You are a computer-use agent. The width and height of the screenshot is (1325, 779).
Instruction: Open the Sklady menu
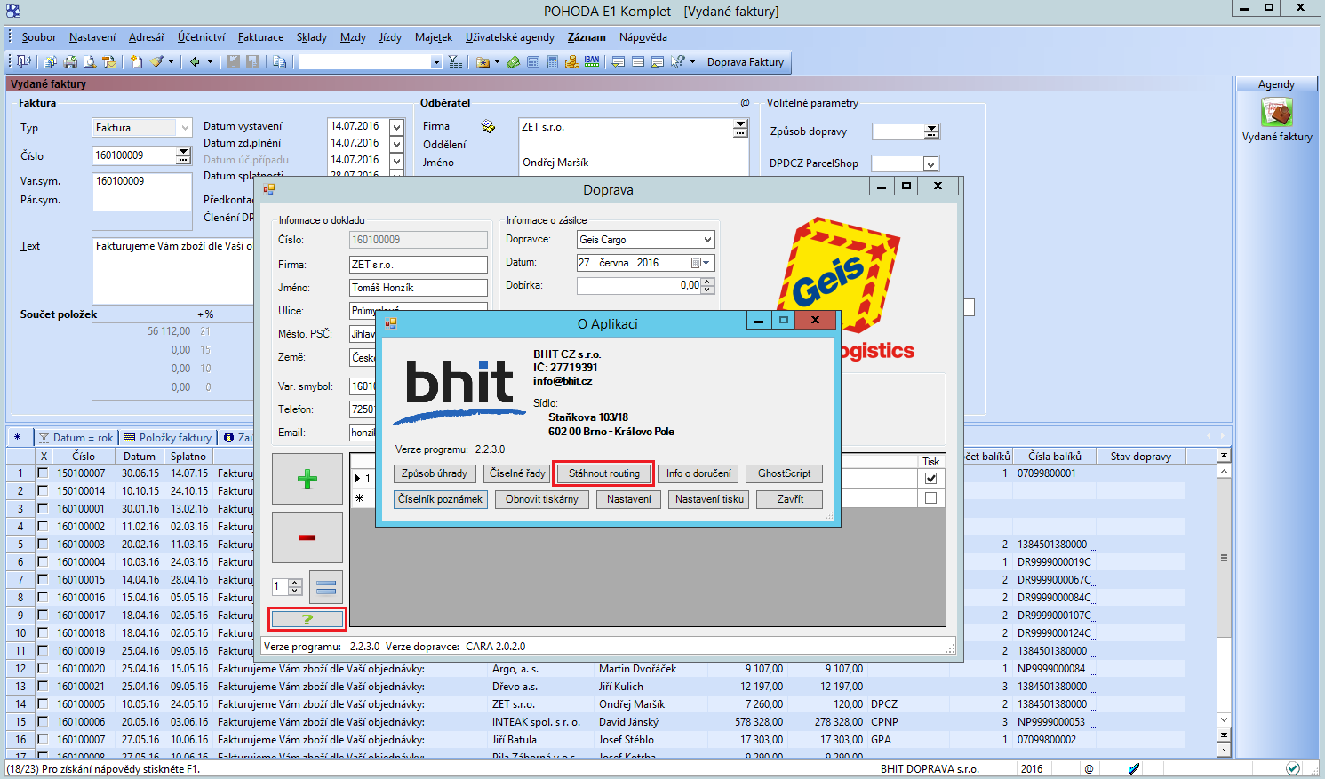(x=312, y=37)
